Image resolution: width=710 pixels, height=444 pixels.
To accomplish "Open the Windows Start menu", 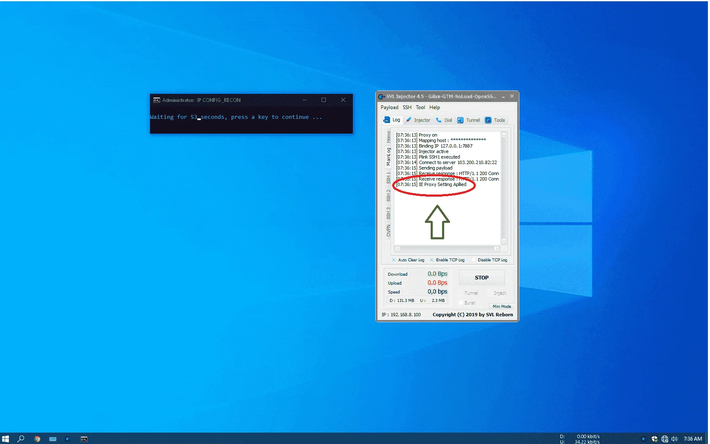I will pos(5,439).
